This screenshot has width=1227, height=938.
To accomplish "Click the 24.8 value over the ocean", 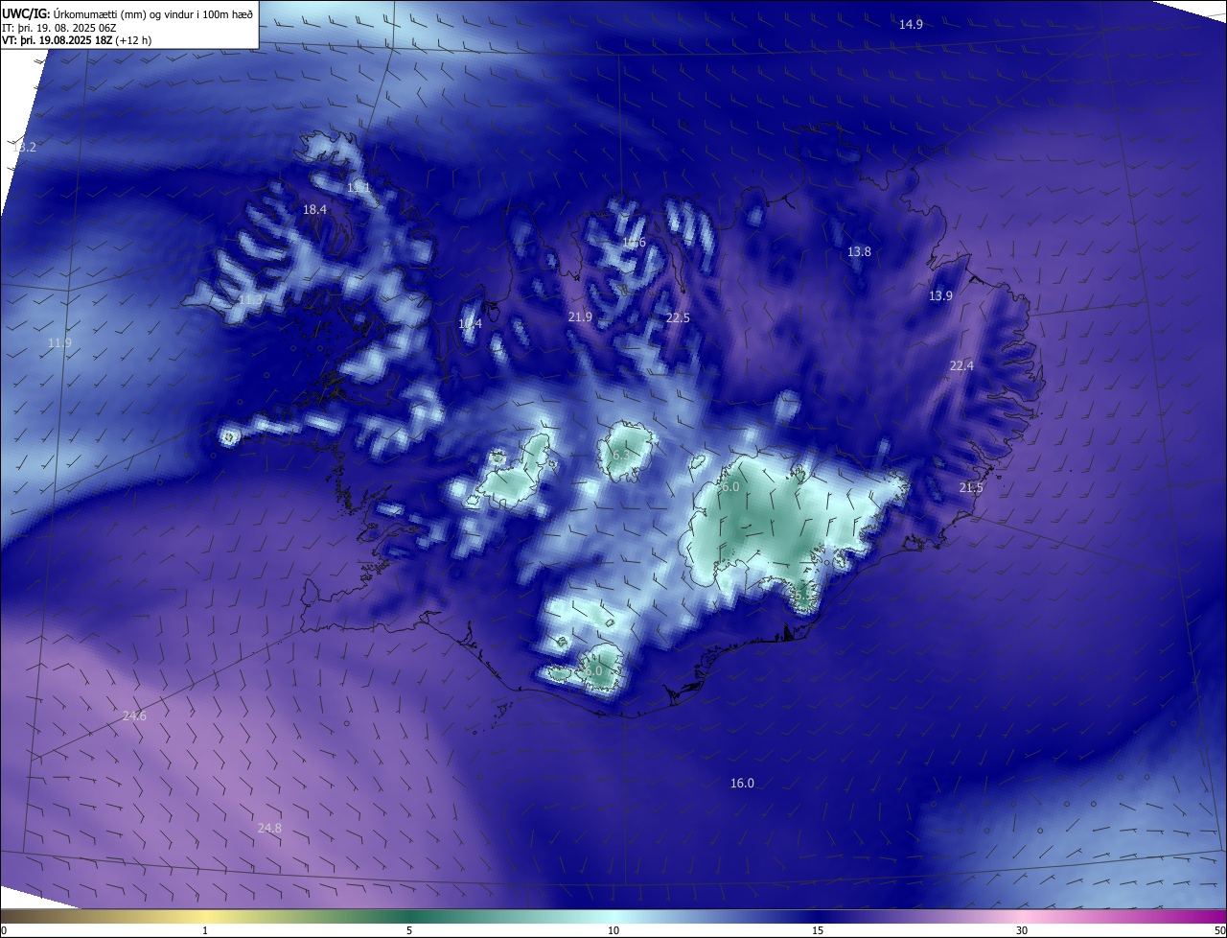I will pos(269,828).
